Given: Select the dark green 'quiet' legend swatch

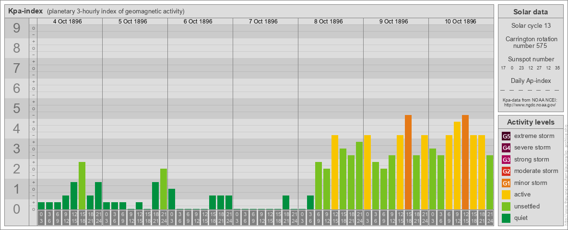Looking at the screenshot, I should pyautogui.click(x=506, y=218).
